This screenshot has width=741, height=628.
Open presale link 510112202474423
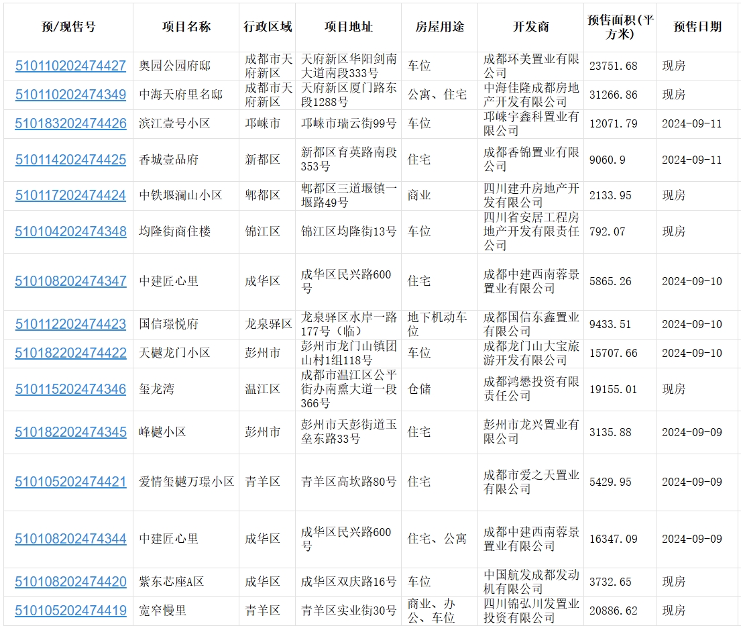[x=70, y=325]
